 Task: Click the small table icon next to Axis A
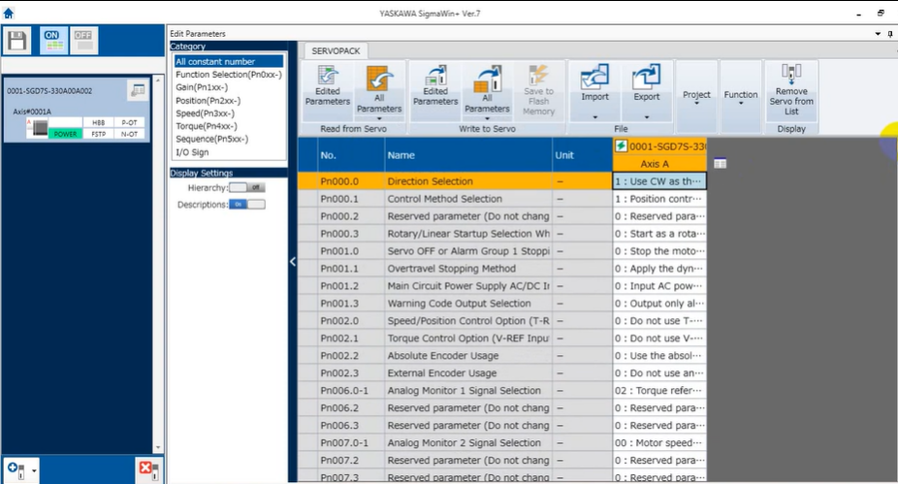[x=720, y=164]
